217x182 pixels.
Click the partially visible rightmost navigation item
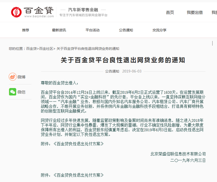pos(214,13)
